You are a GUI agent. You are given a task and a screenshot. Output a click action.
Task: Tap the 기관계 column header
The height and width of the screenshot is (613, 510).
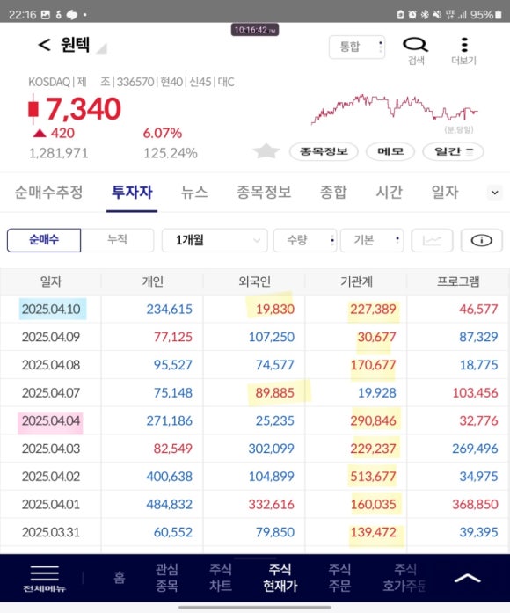point(356,281)
